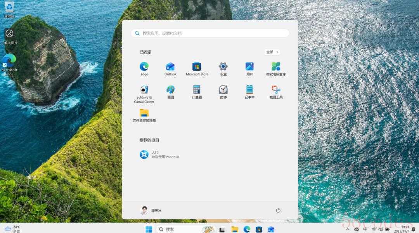
Task: Expand the 全部 (All apps) list
Action: tap(272, 52)
